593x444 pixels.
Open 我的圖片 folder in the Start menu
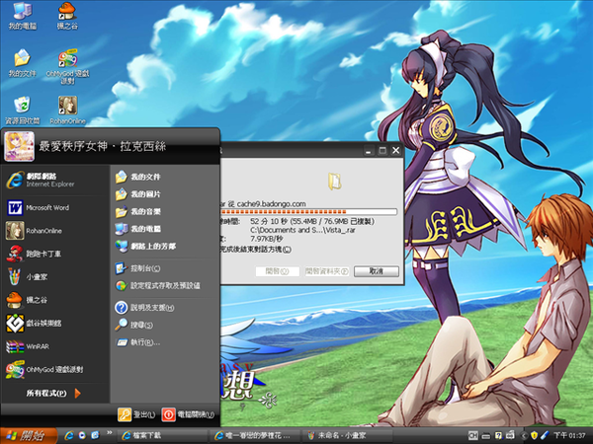pos(138,194)
